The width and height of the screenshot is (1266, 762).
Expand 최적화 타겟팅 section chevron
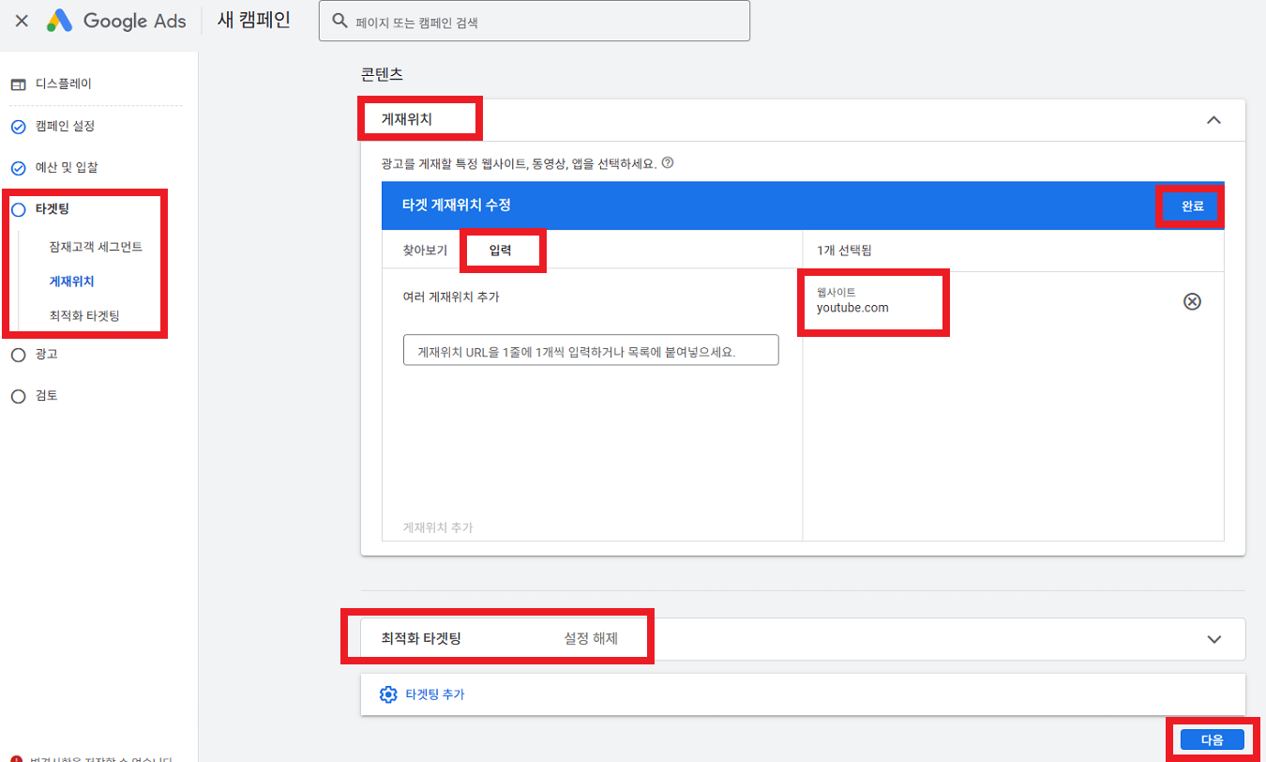tap(1214, 639)
